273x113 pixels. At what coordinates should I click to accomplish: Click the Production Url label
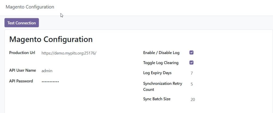pos(22,53)
